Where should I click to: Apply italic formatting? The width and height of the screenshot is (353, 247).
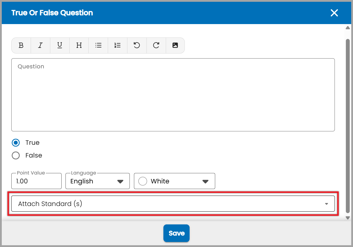coord(40,45)
